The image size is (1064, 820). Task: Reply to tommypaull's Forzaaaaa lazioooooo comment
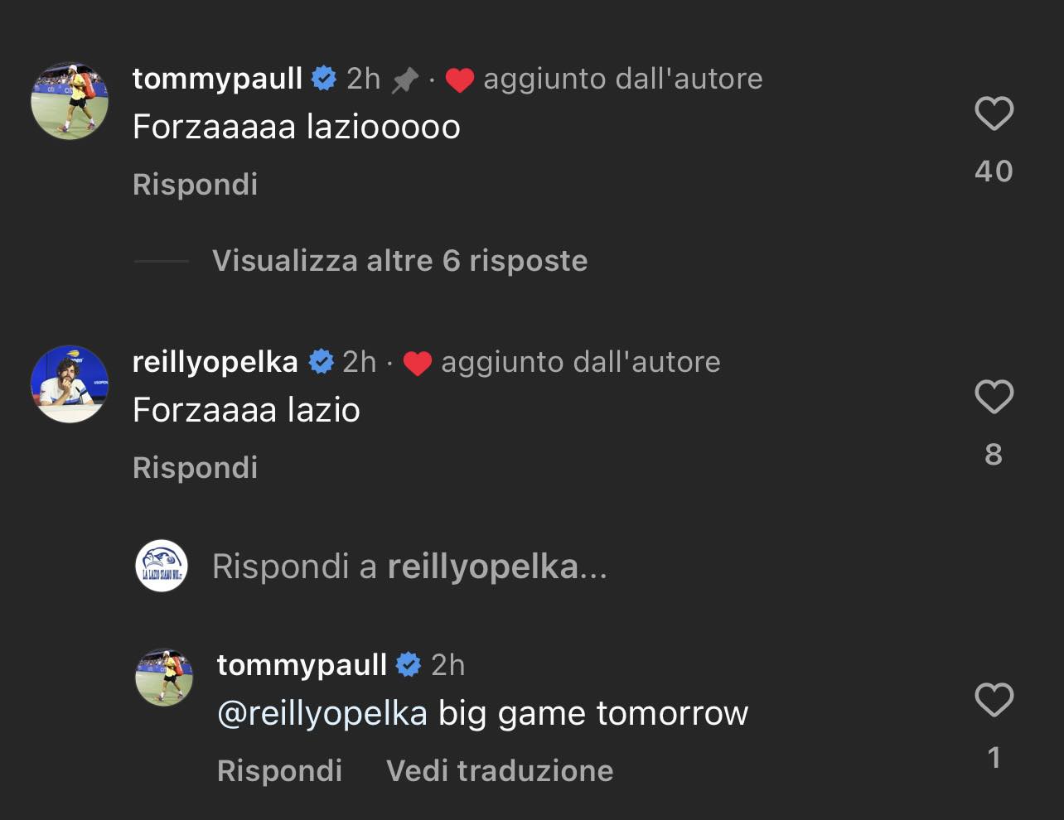click(195, 184)
